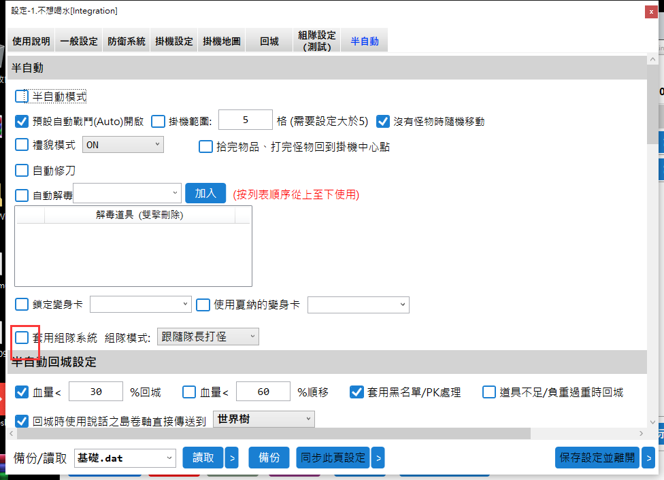Close the 設定 window
The height and width of the screenshot is (480, 664).
651,12
